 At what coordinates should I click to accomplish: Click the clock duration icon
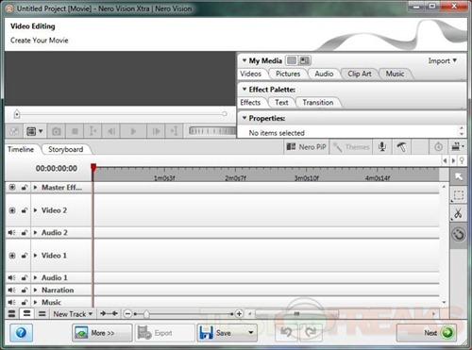438,147
